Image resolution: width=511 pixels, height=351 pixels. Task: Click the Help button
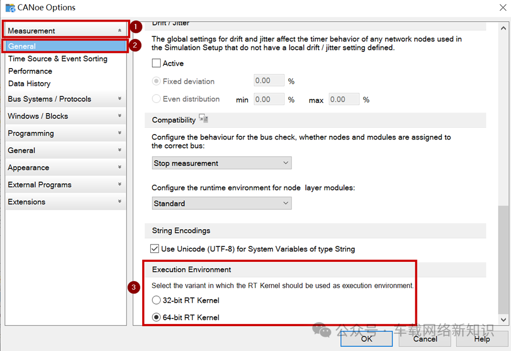pyautogui.click(x=482, y=339)
